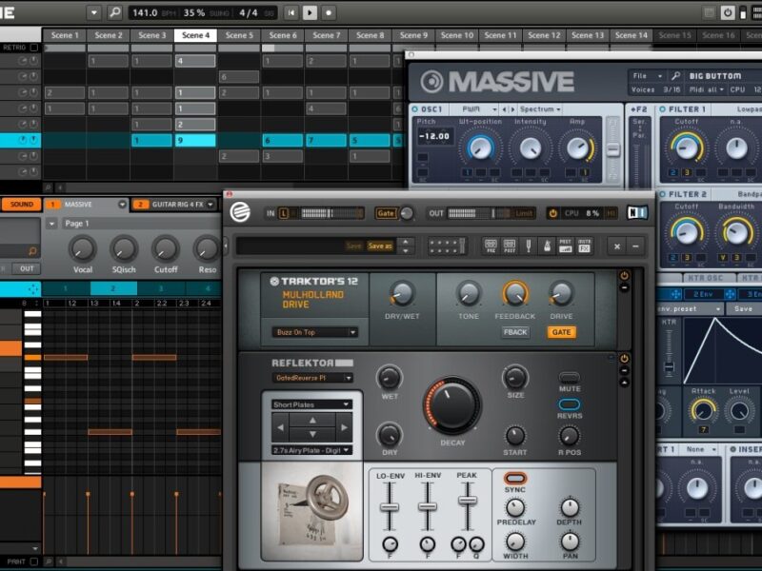Click the Save as button in Guitar Rig
The width and height of the screenshot is (762, 571).
click(379, 246)
